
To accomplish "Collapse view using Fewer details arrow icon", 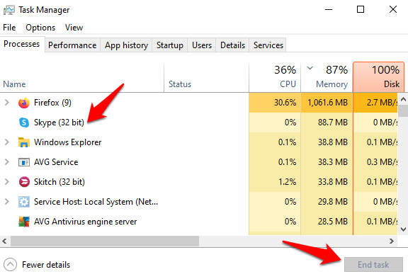I will point(11,264).
